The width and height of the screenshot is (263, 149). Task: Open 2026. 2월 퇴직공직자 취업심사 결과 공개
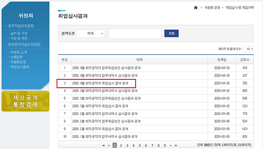pos(100,129)
